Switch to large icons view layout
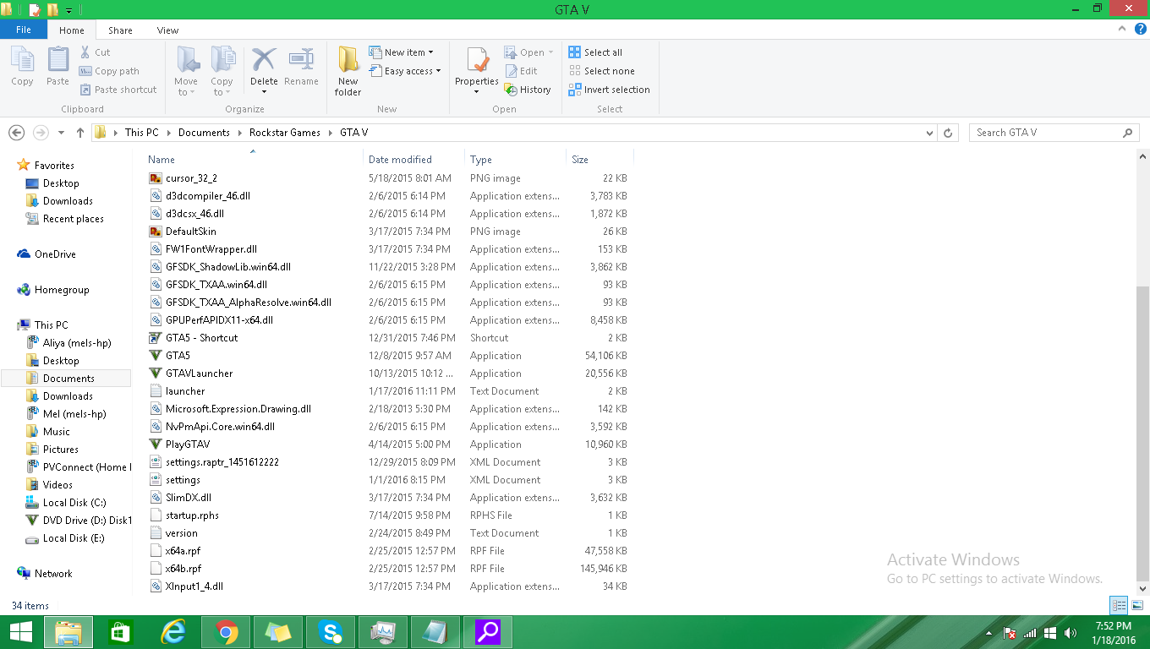1150x649 pixels. [x=1137, y=605]
